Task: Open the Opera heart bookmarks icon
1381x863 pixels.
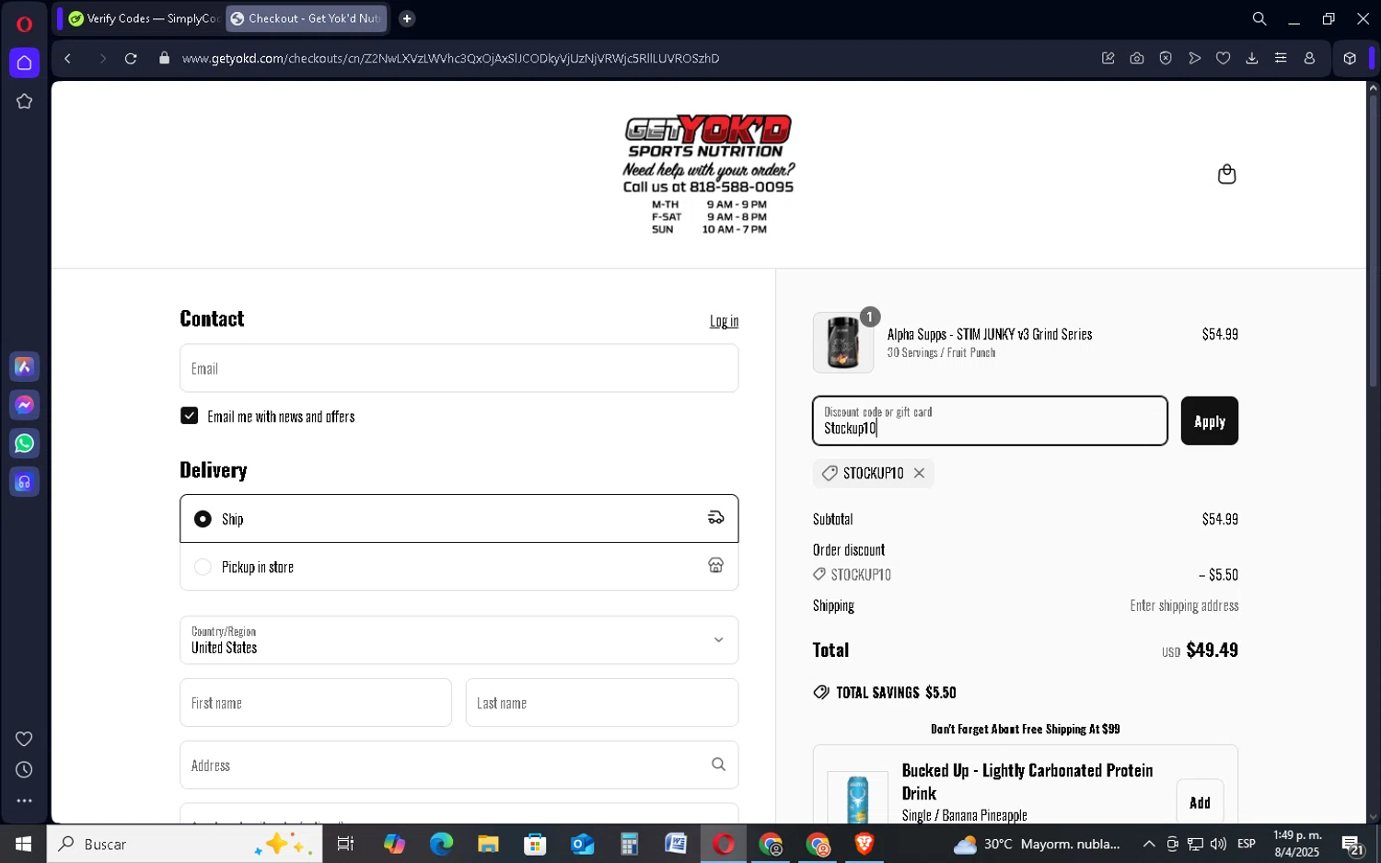Action: click(x=1223, y=58)
